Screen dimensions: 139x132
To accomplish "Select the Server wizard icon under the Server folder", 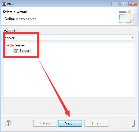I will pyautogui.click(x=16, y=51).
